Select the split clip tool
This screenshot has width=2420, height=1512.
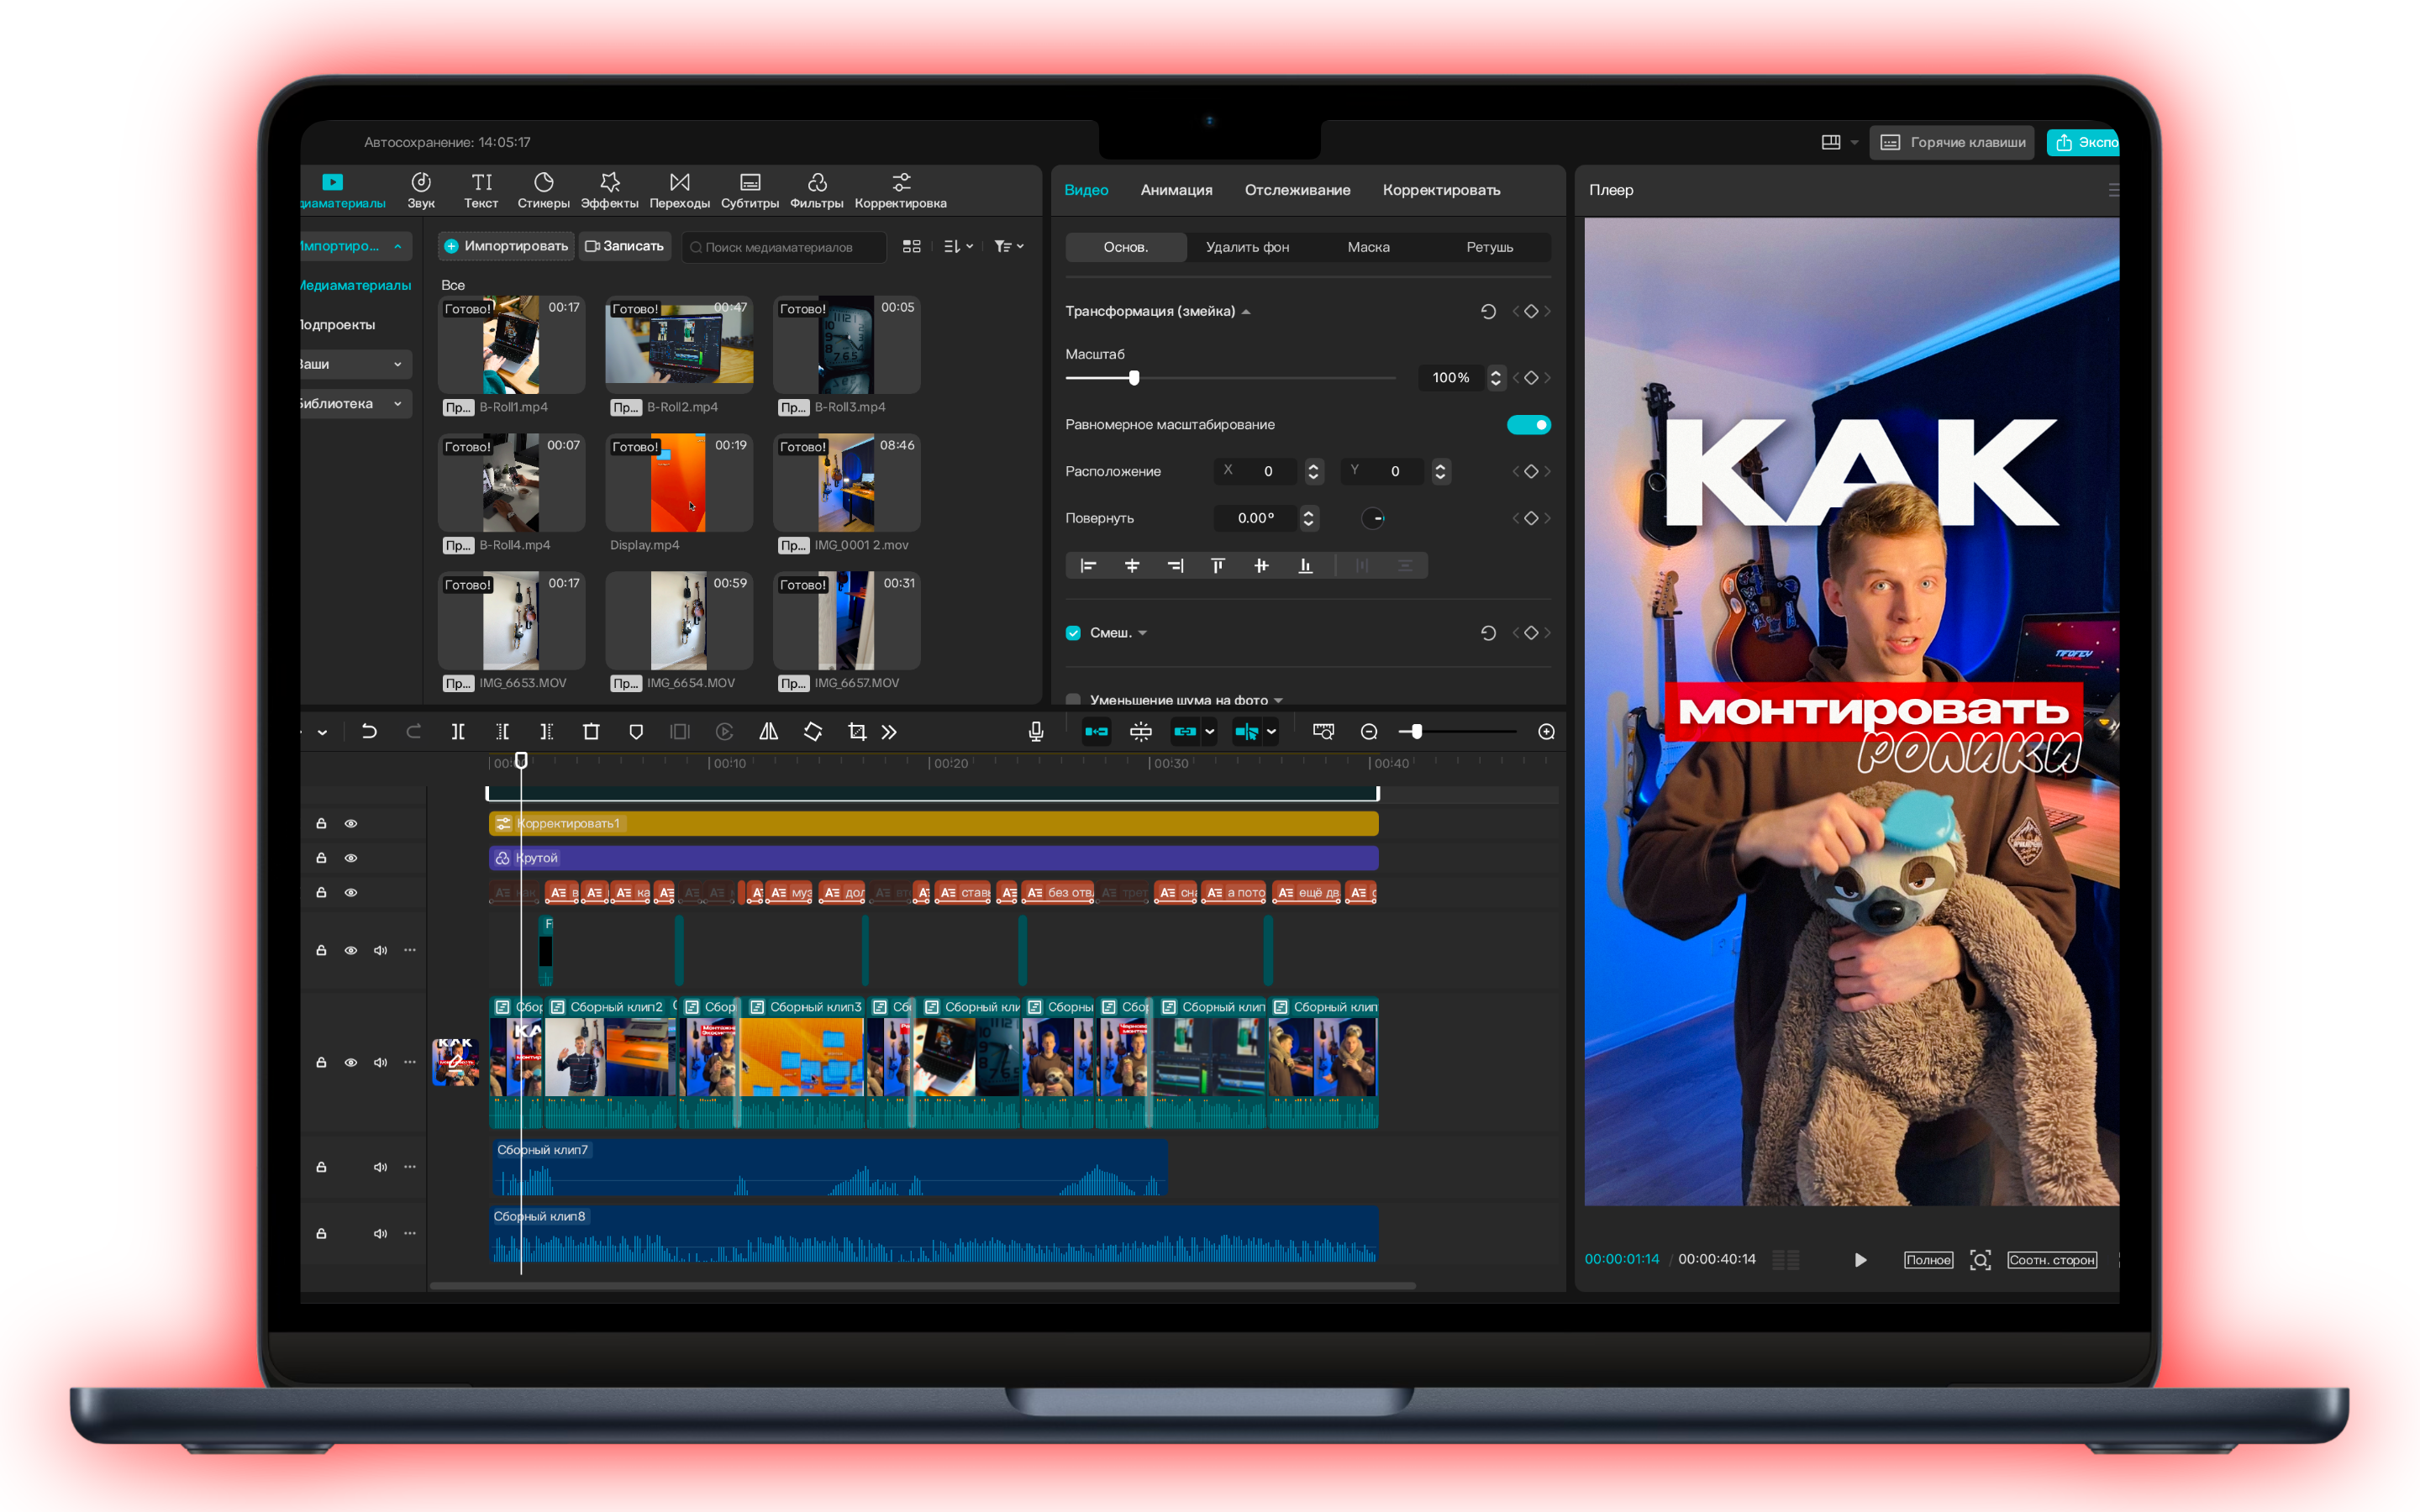point(458,732)
